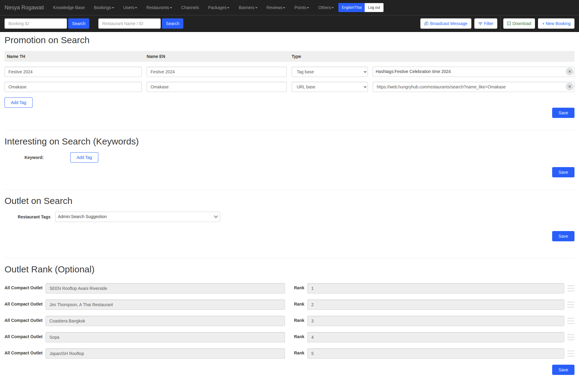The image size is (579, 387).
Task: Clear the Festive Celebration hashtag field
Action: 569,71
